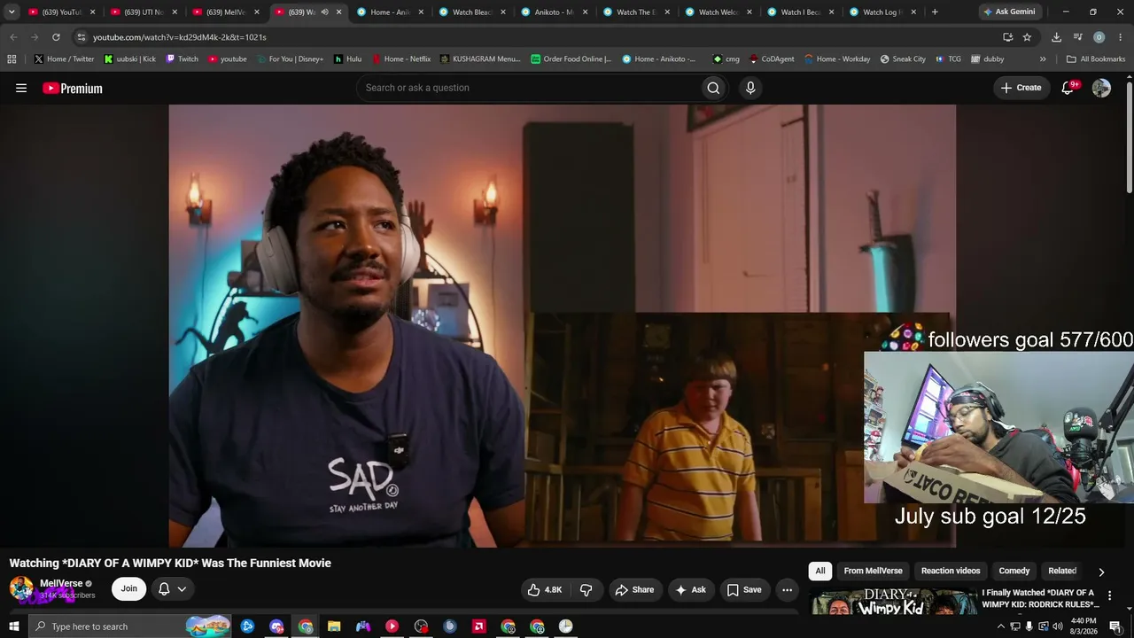
Task: Open the All Bookmarks folder
Action: (x=1096, y=59)
